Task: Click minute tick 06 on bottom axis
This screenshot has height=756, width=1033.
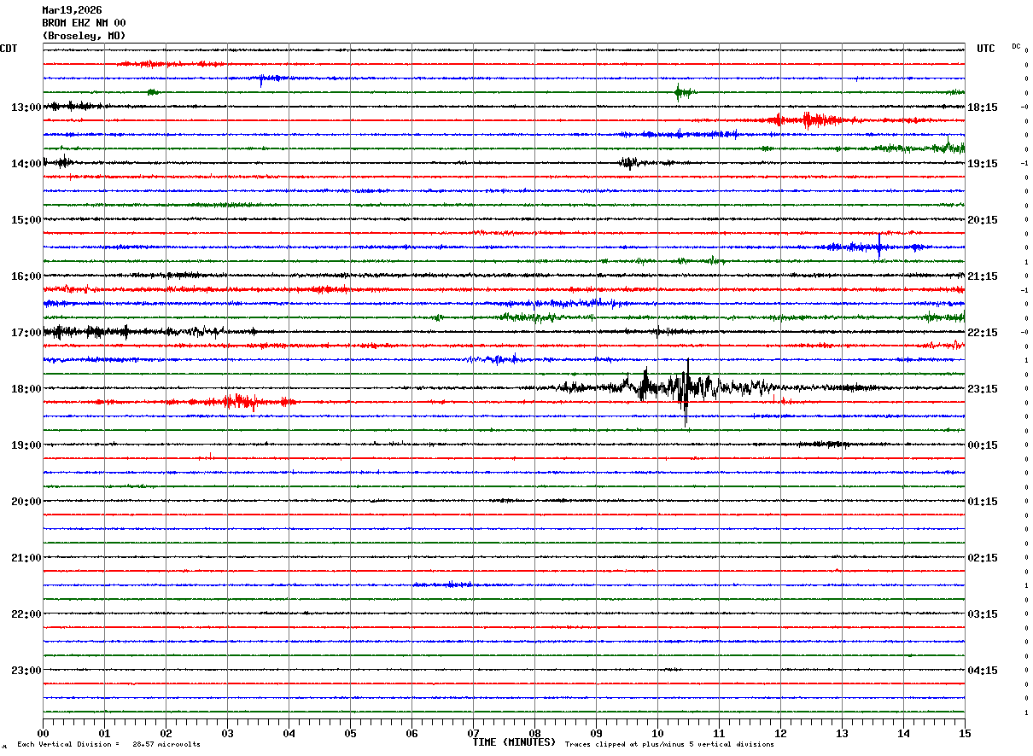Action: click(x=411, y=733)
